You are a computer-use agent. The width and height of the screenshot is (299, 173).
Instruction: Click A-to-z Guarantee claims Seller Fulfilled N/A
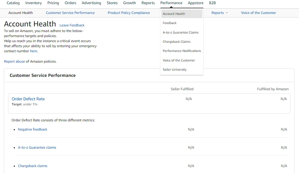point(191,147)
